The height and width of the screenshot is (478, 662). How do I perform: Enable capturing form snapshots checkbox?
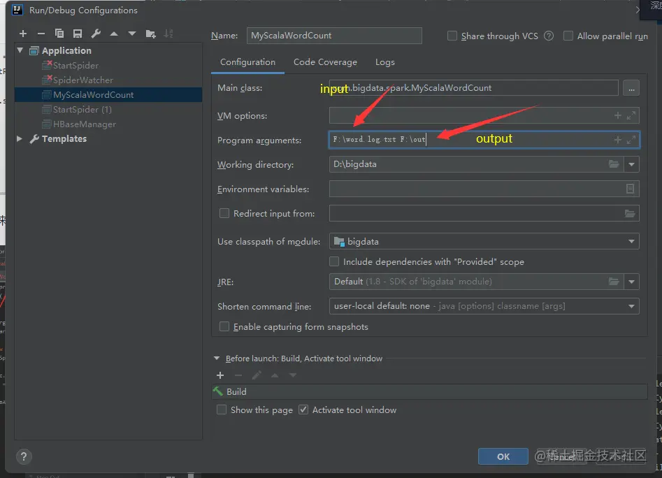click(224, 326)
